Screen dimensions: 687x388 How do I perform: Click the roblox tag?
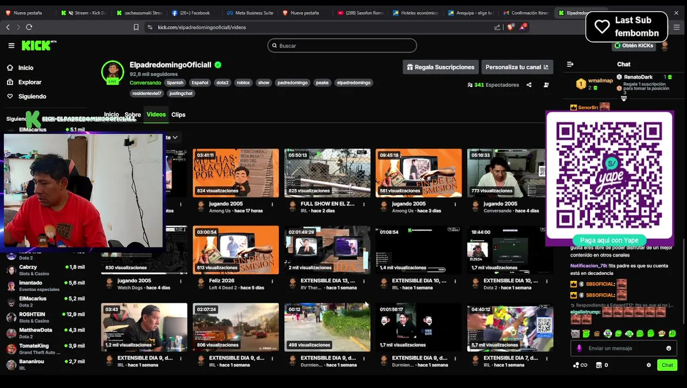coord(244,83)
